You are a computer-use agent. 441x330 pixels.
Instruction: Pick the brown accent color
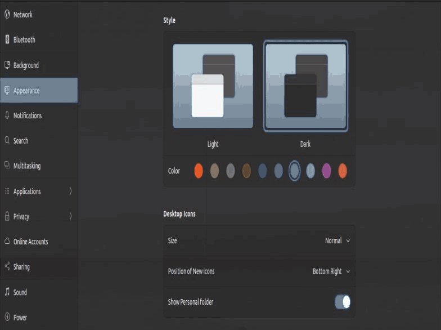click(246, 171)
